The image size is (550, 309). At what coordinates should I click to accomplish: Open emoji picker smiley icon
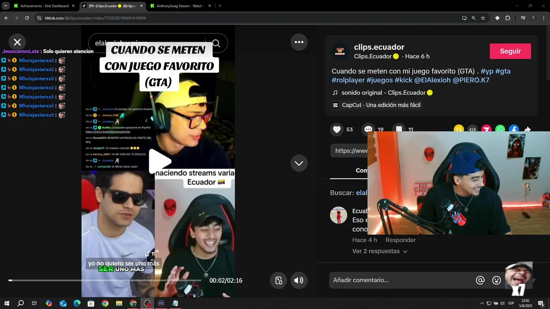(x=497, y=280)
